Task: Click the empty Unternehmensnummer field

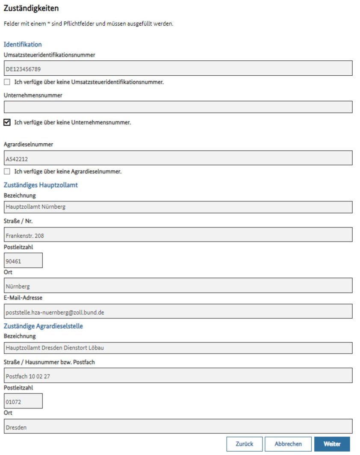Action: (178, 107)
